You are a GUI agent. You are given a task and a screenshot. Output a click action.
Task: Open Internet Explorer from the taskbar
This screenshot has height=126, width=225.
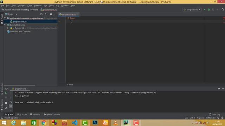pyautogui.click(x=13, y=123)
